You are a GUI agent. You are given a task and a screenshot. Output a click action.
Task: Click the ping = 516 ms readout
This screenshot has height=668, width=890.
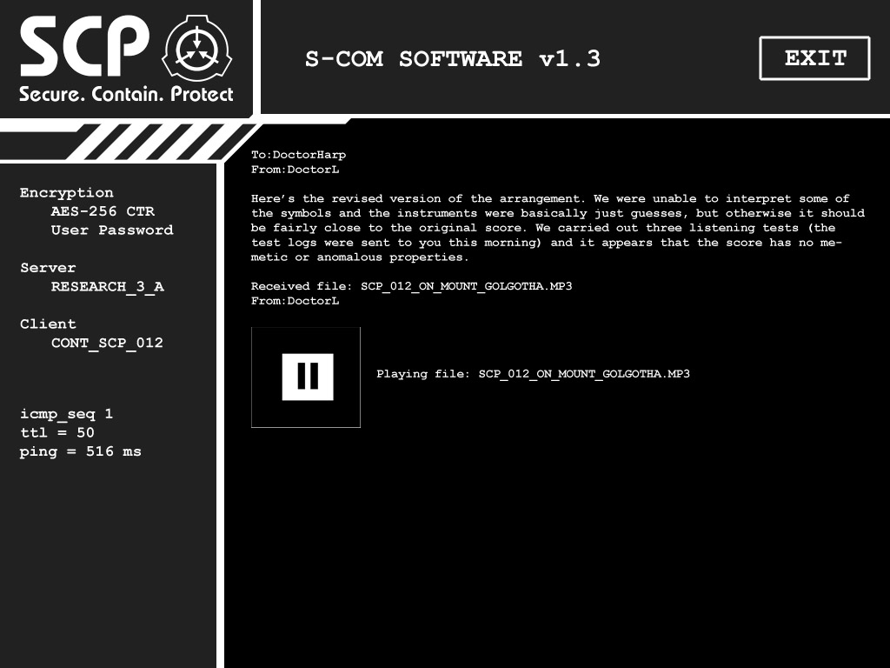click(x=81, y=451)
